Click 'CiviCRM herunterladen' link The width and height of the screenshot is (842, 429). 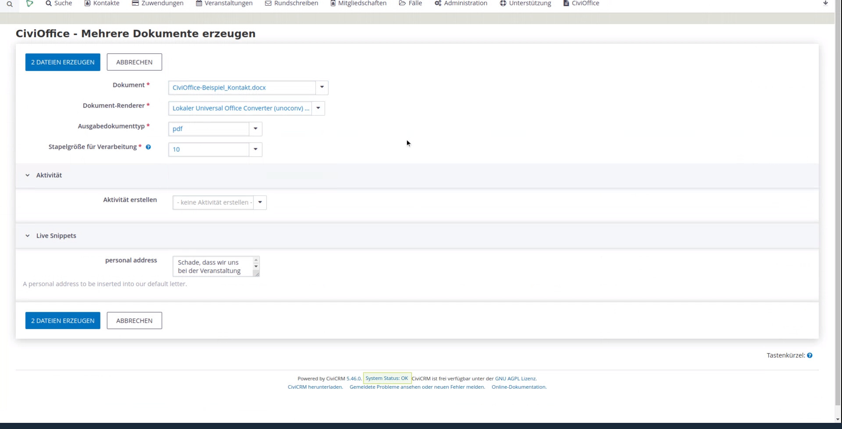315,387
